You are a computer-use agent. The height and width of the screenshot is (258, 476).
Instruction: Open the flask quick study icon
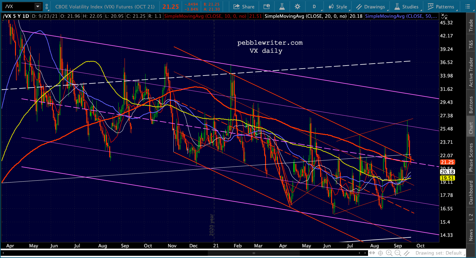(282, 7)
